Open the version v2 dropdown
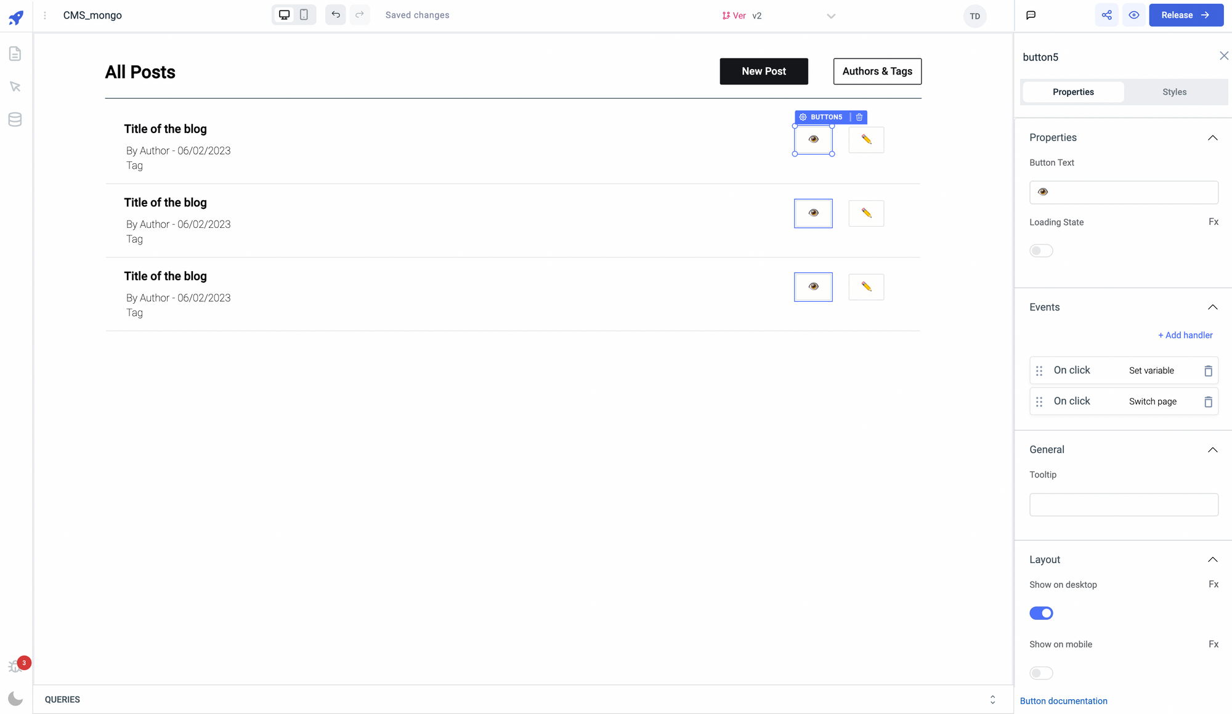The image size is (1232, 714). pyautogui.click(x=831, y=16)
